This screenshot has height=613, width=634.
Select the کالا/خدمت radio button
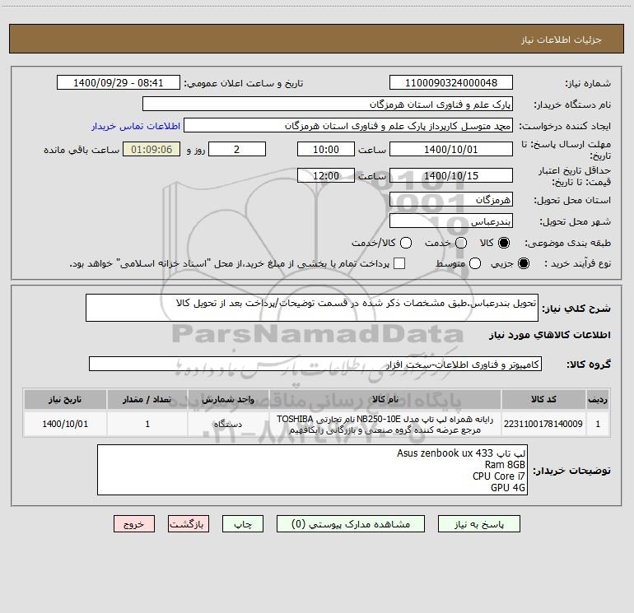tap(406, 243)
